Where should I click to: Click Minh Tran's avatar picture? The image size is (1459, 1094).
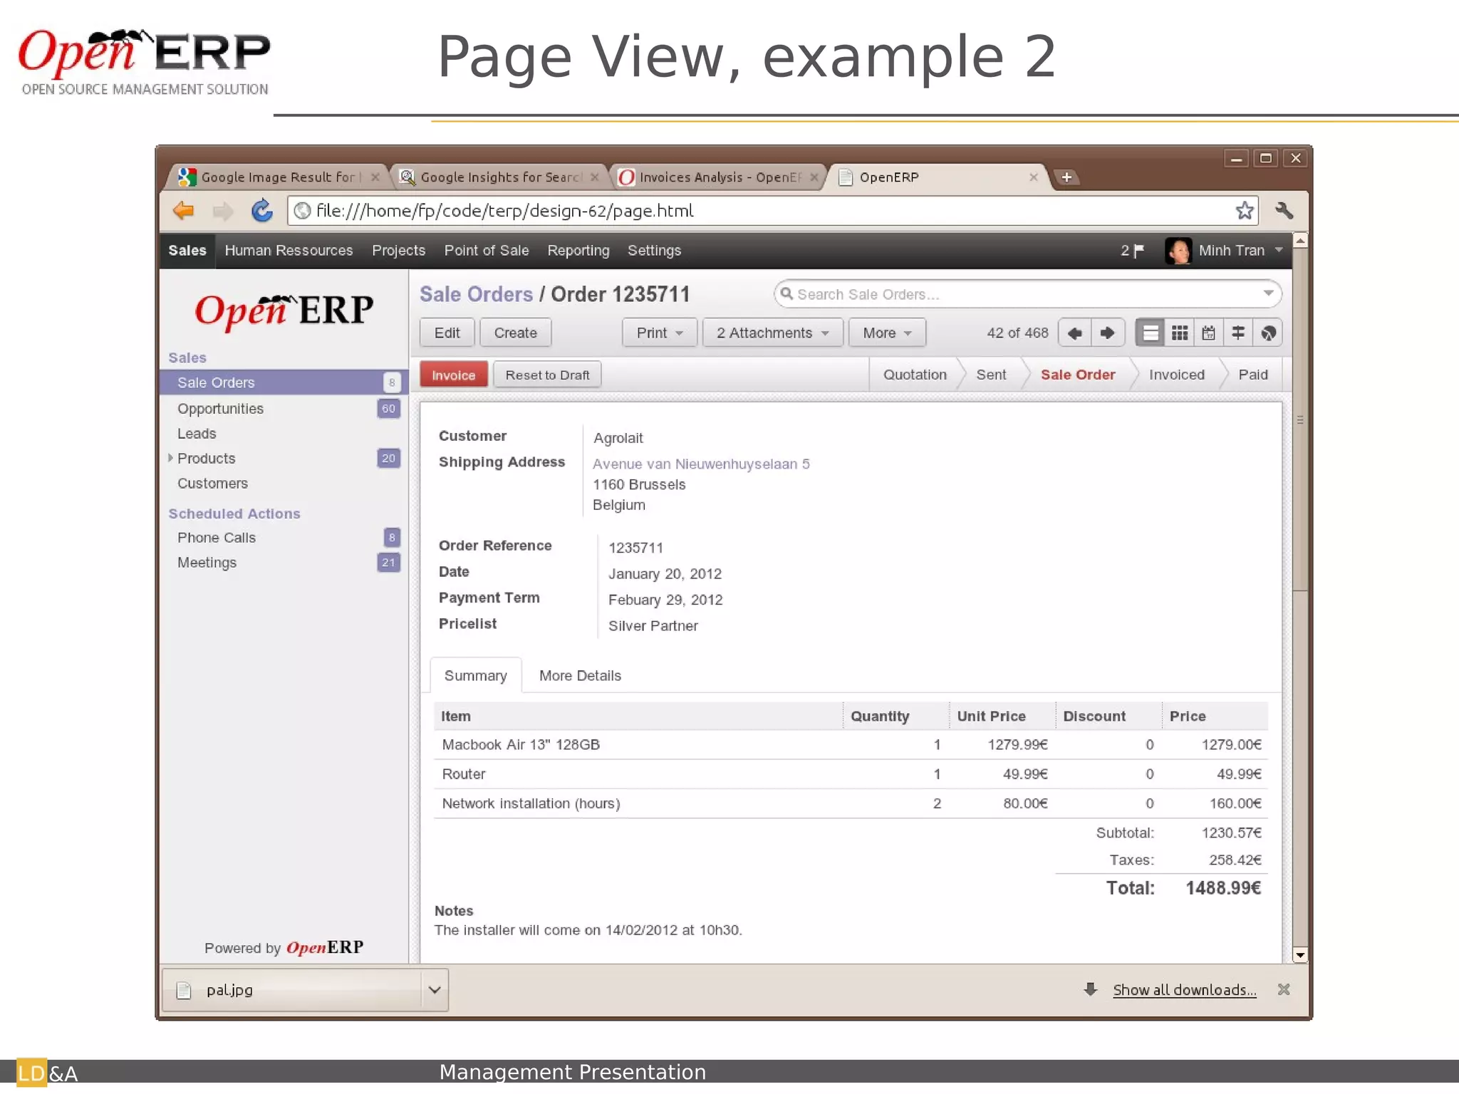click(1178, 251)
